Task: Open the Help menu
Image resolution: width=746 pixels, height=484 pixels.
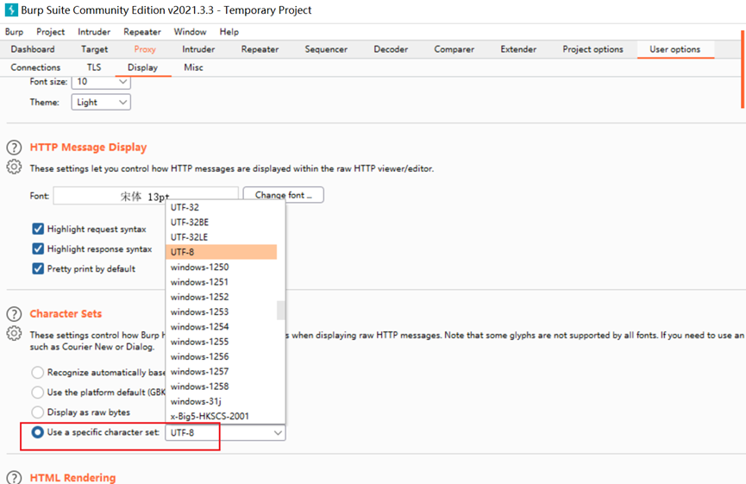Action: (229, 32)
